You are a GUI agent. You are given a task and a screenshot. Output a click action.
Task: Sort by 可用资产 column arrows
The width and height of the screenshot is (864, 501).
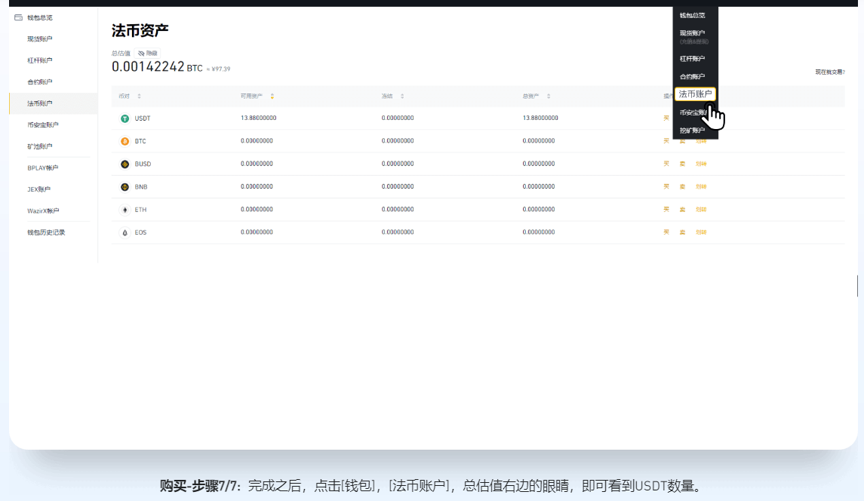272,96
